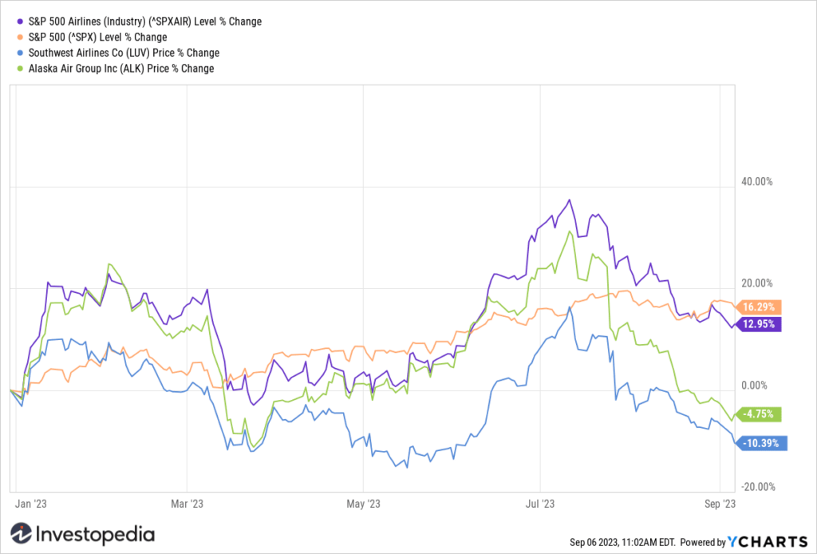Click the orange 16.29% value tag
Image resolution: width=817 pixels, height=554 pixels.
758,307
